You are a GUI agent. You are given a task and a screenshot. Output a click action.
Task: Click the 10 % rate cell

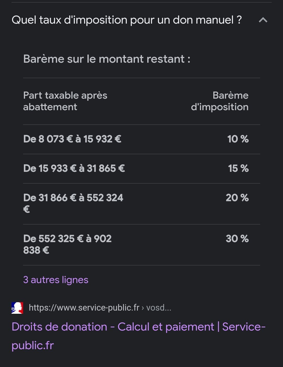tap(238, 139)
